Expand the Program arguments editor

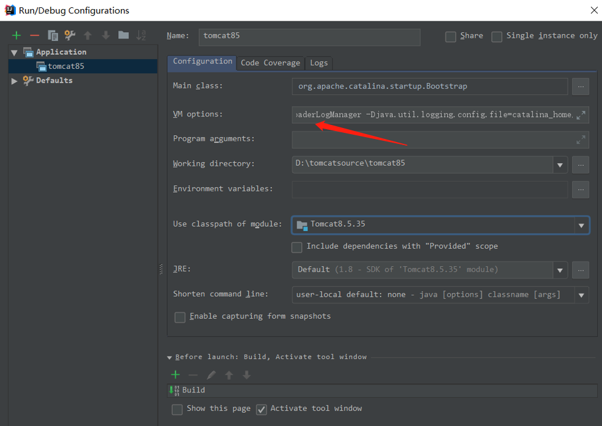tap(581, 140)
